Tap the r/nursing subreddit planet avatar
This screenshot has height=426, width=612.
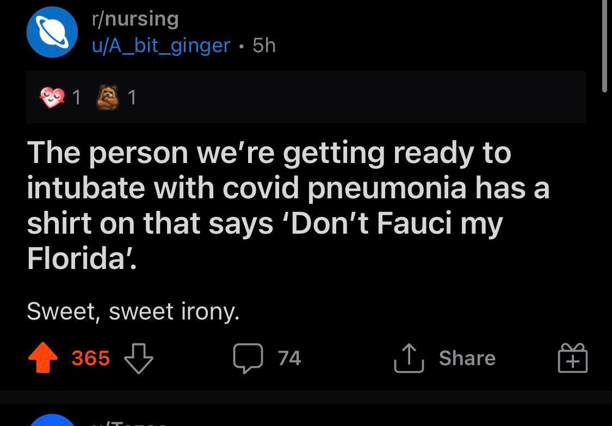coord(52,32)
